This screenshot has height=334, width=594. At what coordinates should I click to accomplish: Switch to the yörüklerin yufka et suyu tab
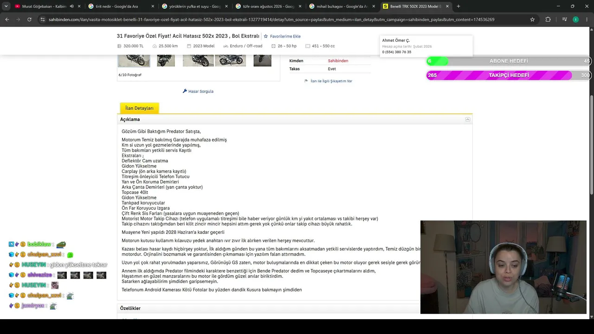[x=195, y=6]
